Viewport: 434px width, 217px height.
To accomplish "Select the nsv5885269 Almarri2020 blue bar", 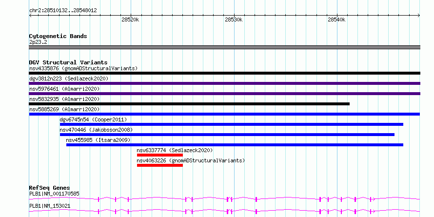I will pos(224,114).
